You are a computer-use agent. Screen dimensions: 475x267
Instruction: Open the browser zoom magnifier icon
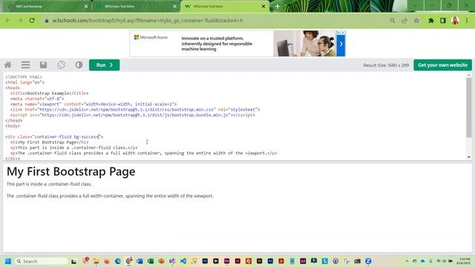(393, 21)
